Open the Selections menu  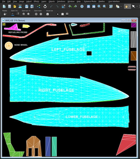pos(61,1)
